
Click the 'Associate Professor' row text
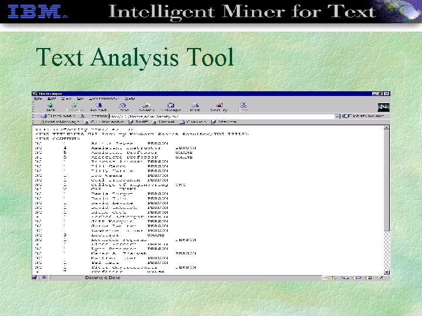[124, 157]
